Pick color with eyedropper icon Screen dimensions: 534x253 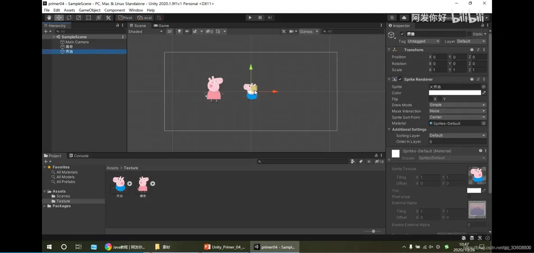[x=484, y=92]
